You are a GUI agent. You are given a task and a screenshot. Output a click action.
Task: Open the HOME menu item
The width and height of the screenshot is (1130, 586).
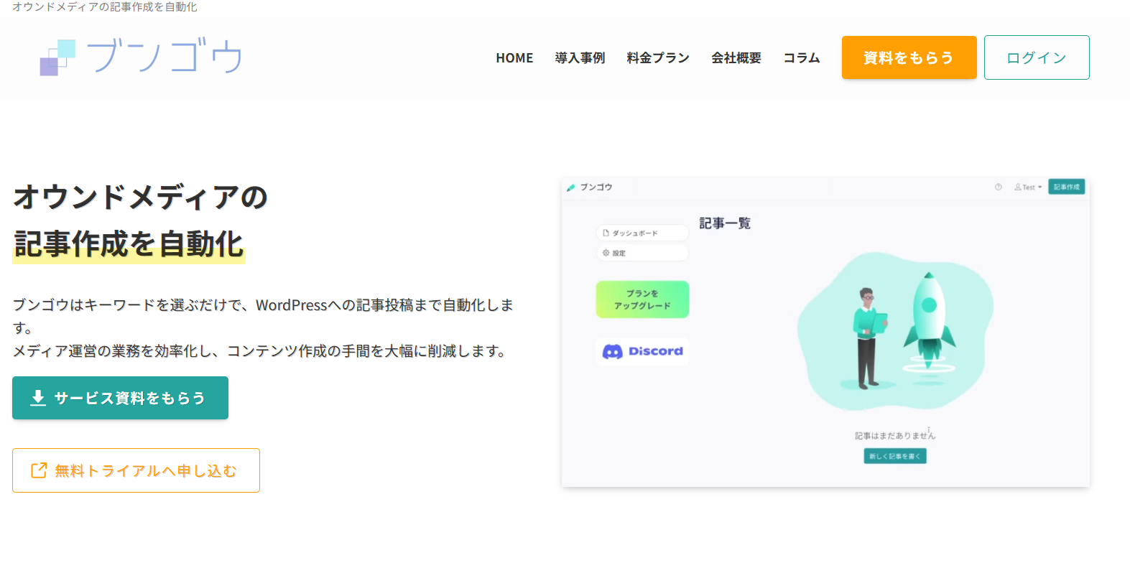pos(514,58)
